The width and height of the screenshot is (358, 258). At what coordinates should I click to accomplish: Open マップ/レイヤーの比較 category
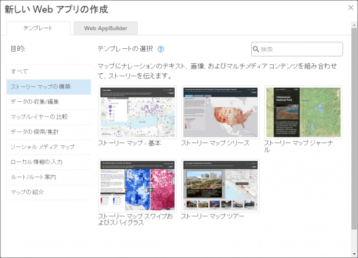[x=49, y=117]
